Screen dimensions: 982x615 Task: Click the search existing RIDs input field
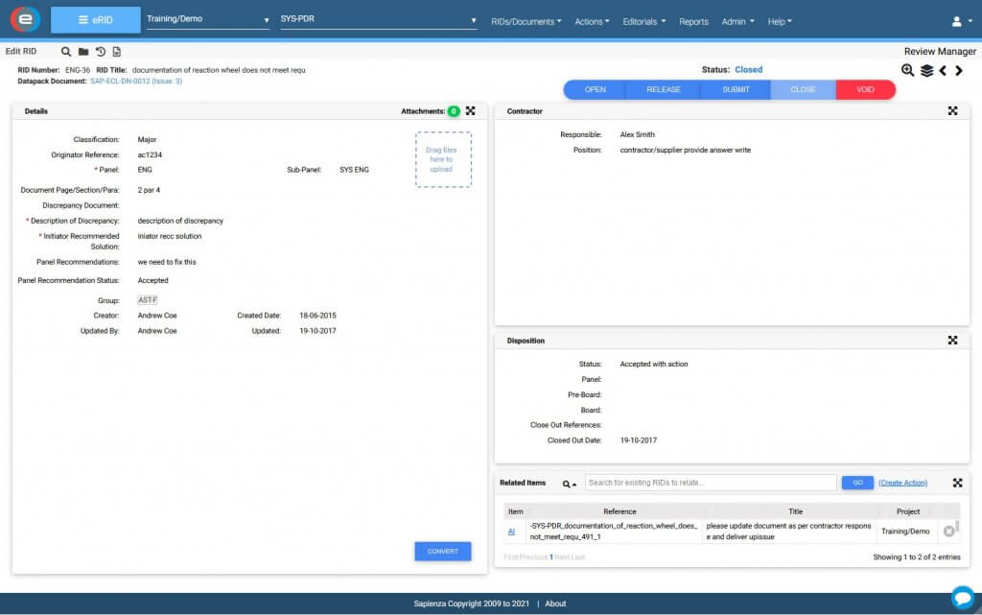(x=711, y=483)
